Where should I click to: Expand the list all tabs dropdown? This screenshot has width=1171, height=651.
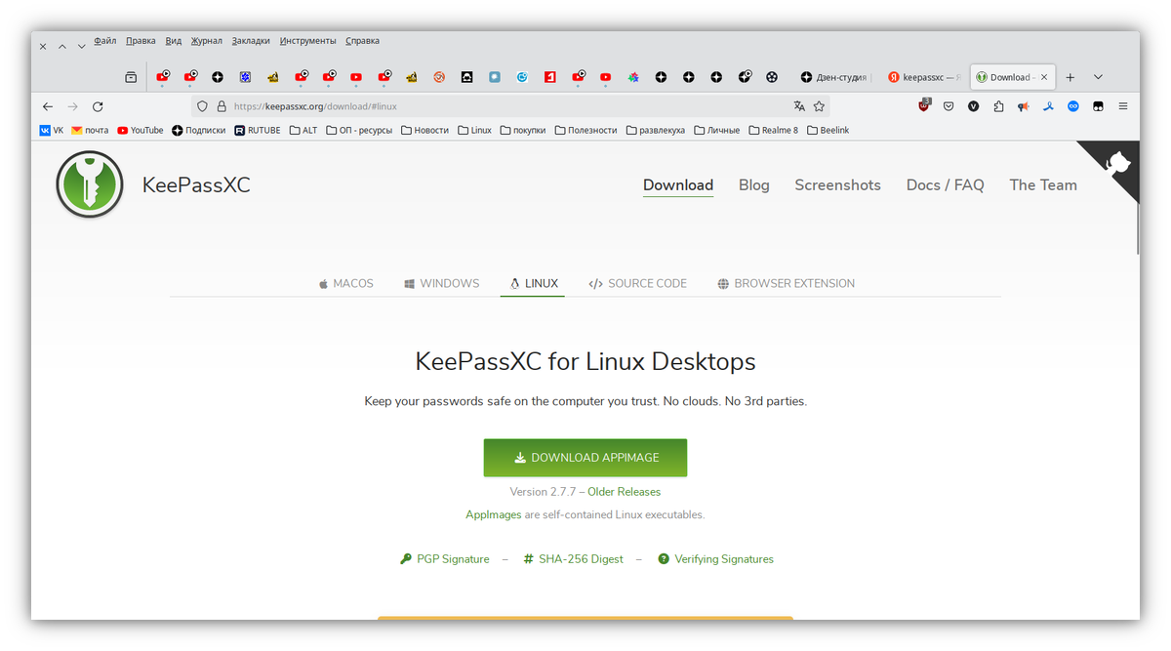coord(1098,77)
